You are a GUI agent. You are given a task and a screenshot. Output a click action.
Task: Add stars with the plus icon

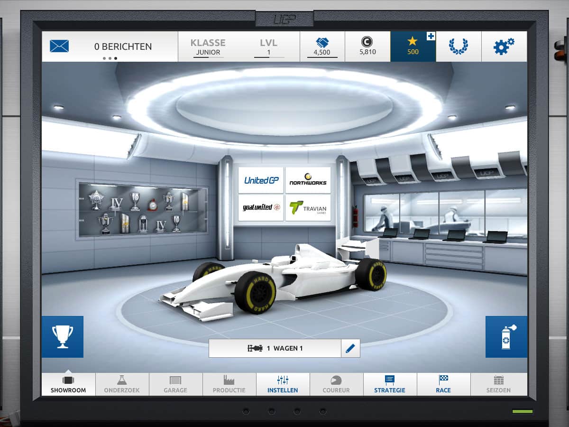[431, 37]
